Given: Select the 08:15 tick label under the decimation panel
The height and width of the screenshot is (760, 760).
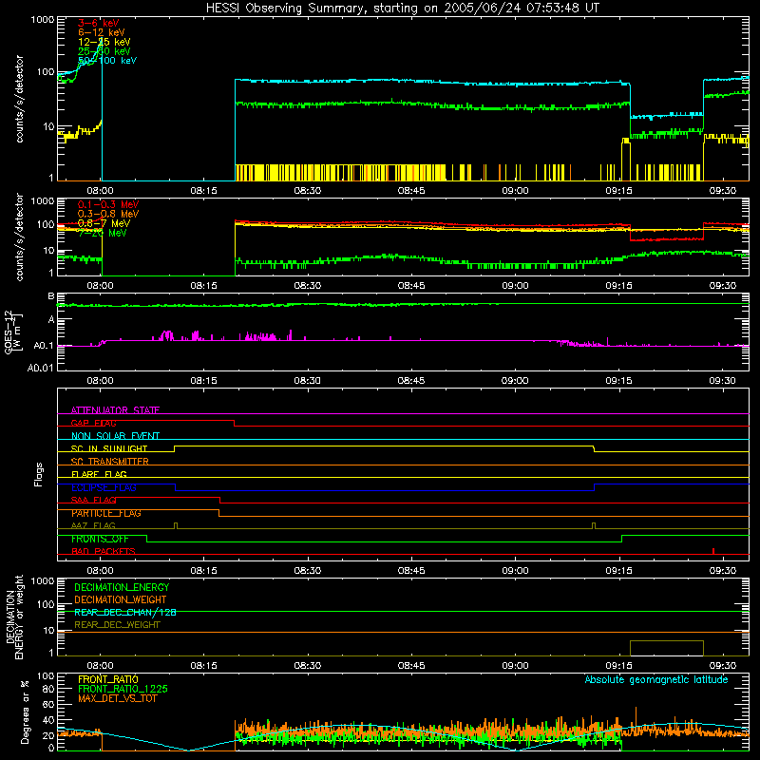Looking at the screenshot, I should click(203, 666).
